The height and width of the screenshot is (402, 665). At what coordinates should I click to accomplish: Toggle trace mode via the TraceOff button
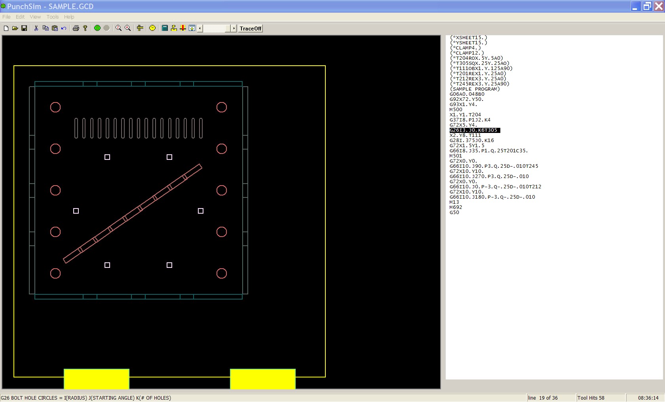coord(250,28)
